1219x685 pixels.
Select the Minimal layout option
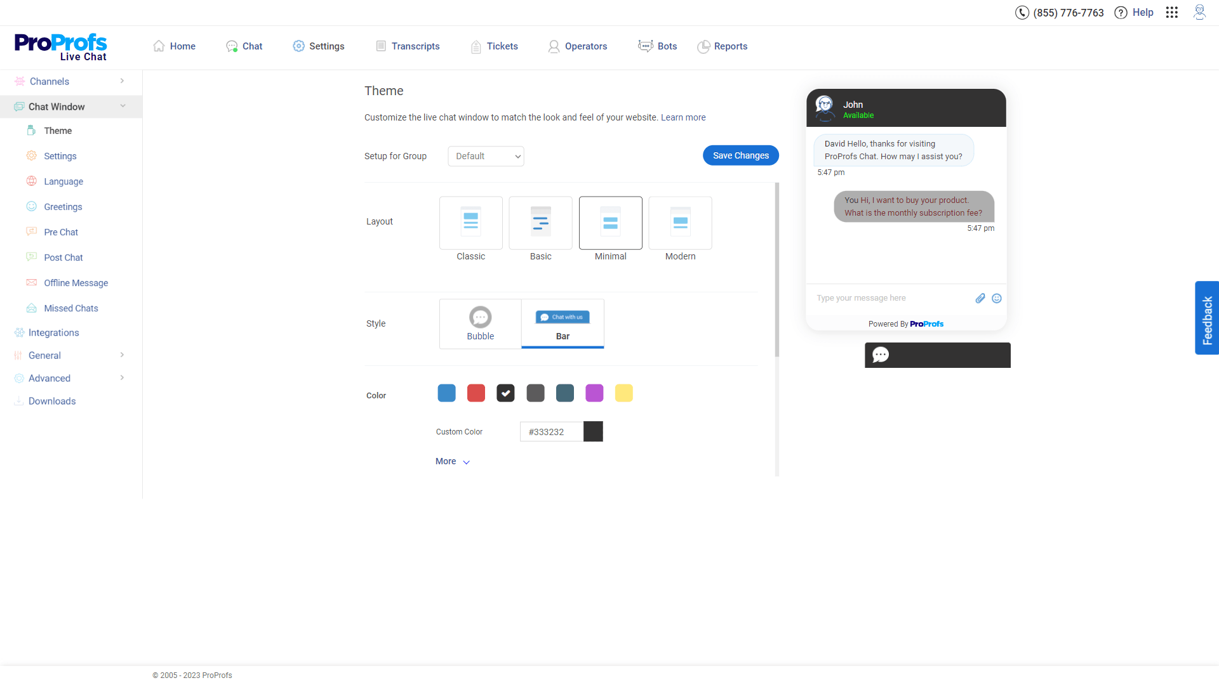(610, 223)
